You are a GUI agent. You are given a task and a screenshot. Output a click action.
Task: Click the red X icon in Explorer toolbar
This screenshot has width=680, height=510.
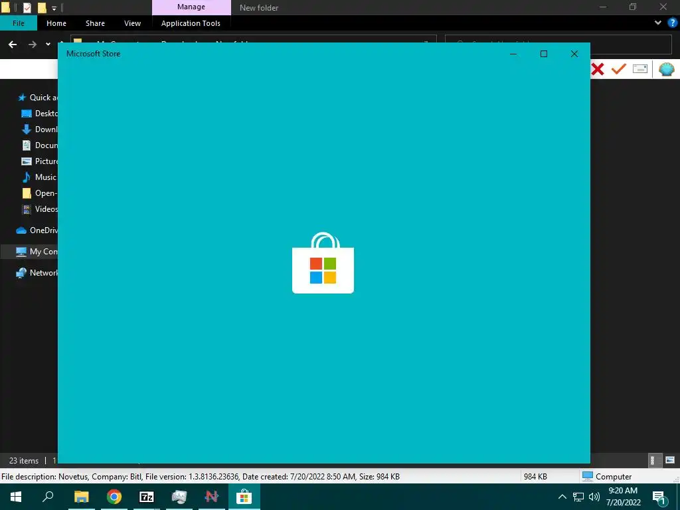click(x=598, y=69)
